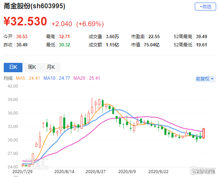Add stock via +自选 button
The width and height of the screenshot is (218, 177).
(x=205, y=6)
